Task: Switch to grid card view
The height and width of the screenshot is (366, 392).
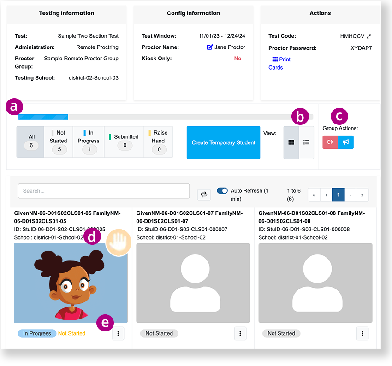Action: coord(291,142)
